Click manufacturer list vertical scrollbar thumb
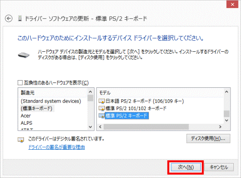The height and width of the screenshot is (178, 241). point(90,98)
